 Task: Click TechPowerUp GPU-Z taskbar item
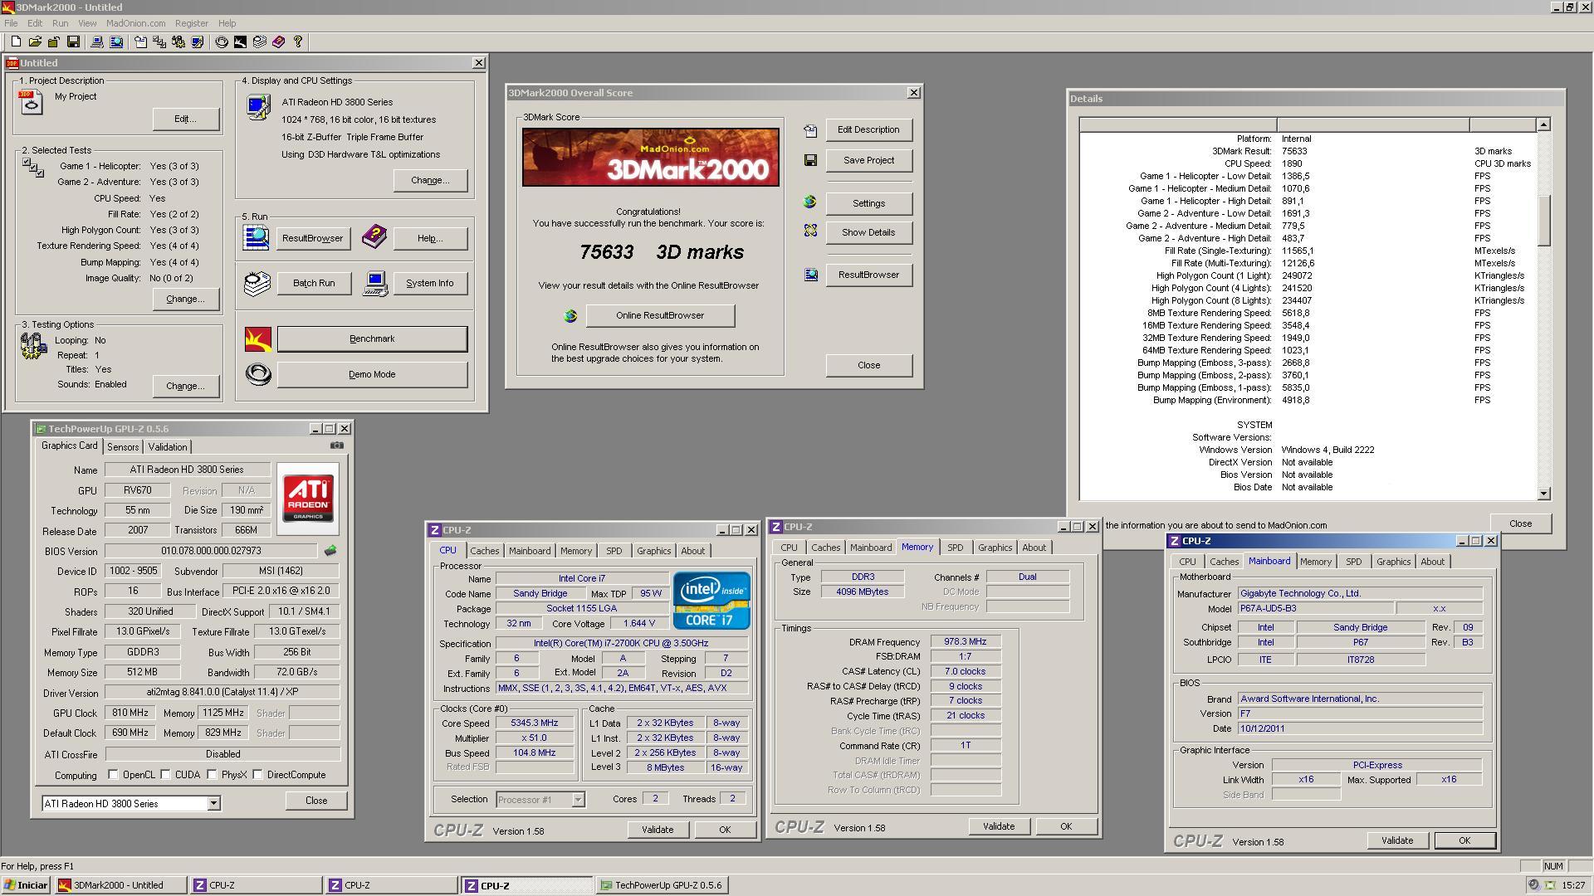663,885
